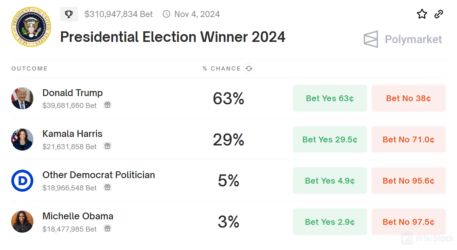Viewport: 457px width, 250px height.
Task: Click Bet Yes 2.9¢ for Michelle Obama
Action: 330,222
